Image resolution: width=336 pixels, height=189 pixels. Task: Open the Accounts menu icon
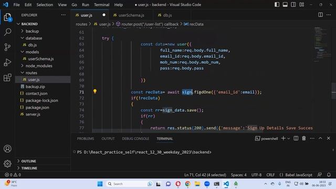tap(7, 149)
